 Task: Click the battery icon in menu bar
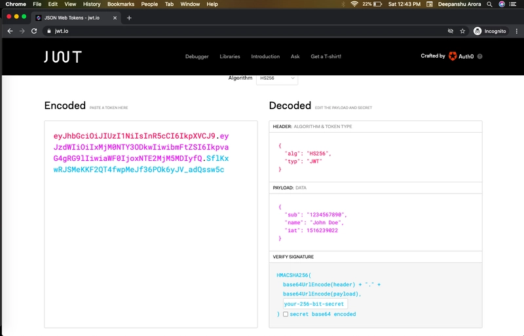tap(377, 4)
